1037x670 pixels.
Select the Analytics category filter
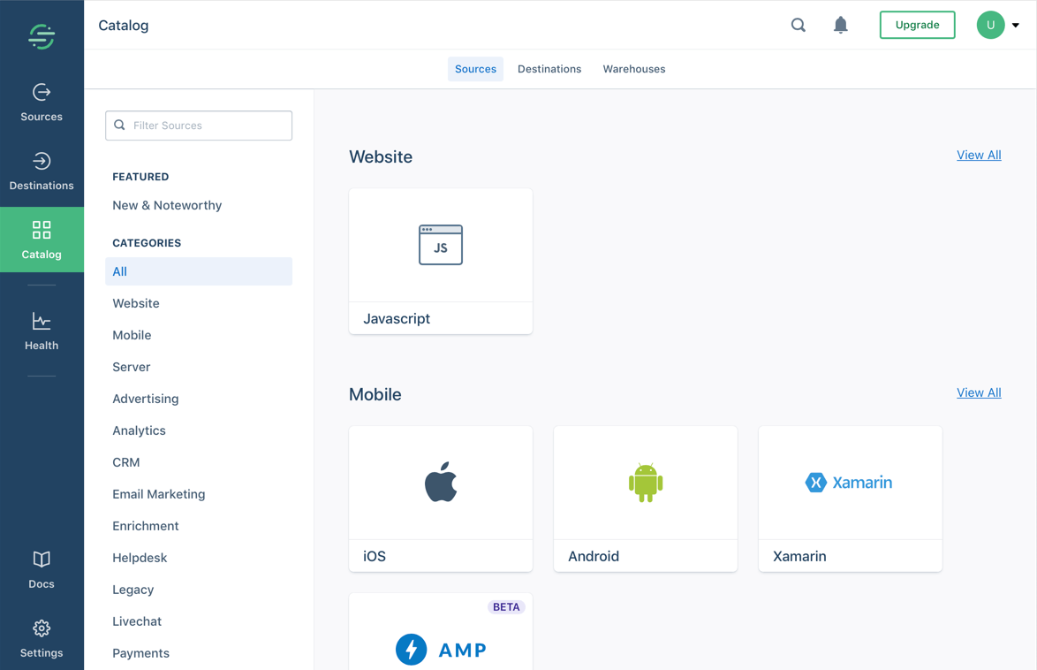tap(139, 430)
